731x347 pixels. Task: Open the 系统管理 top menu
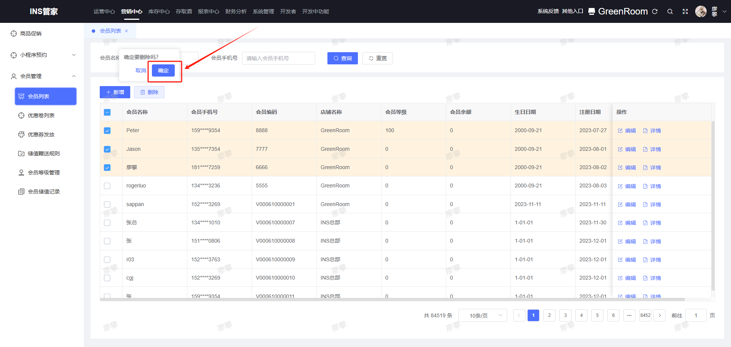[263, 11]
